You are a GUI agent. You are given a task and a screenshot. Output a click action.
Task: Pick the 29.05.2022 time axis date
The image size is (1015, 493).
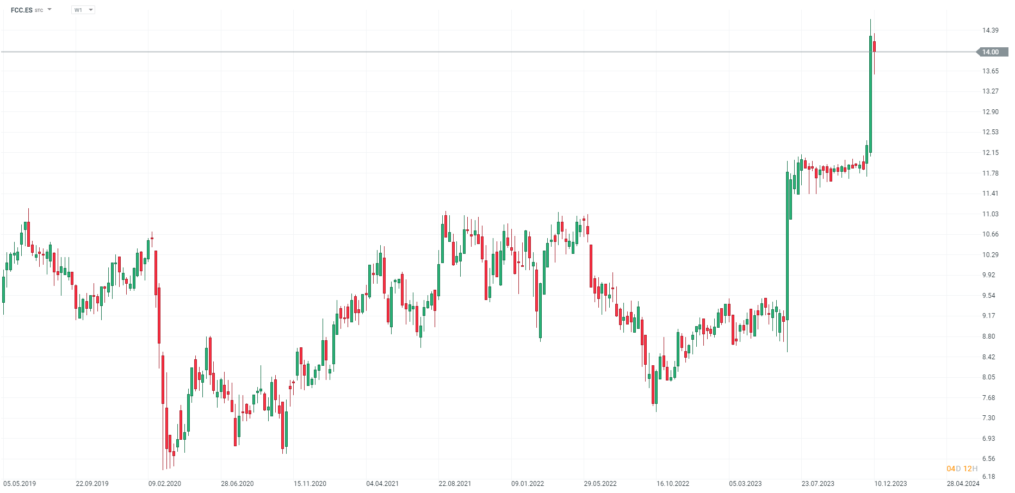[x=600, y=483]
